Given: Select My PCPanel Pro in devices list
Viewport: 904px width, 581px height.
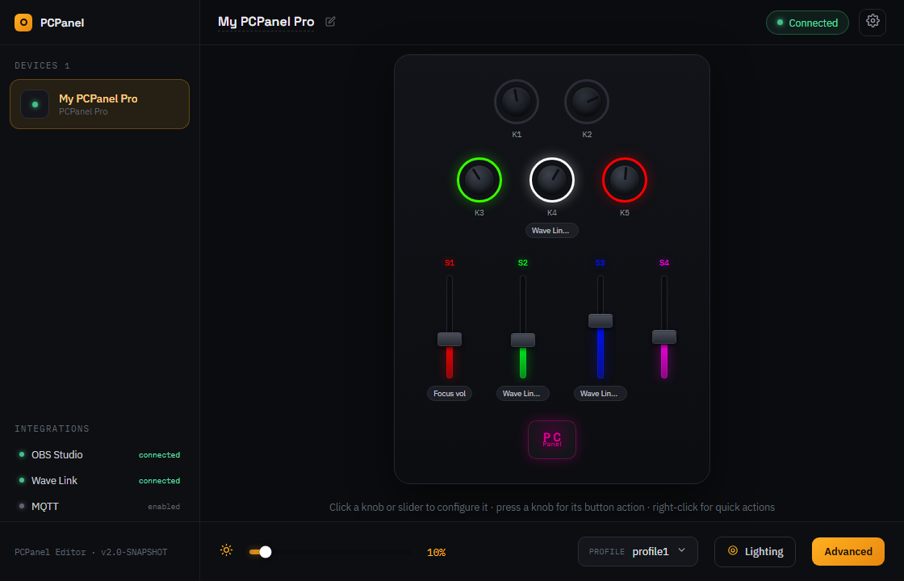Looking at the screenshot, I should 100,104.
